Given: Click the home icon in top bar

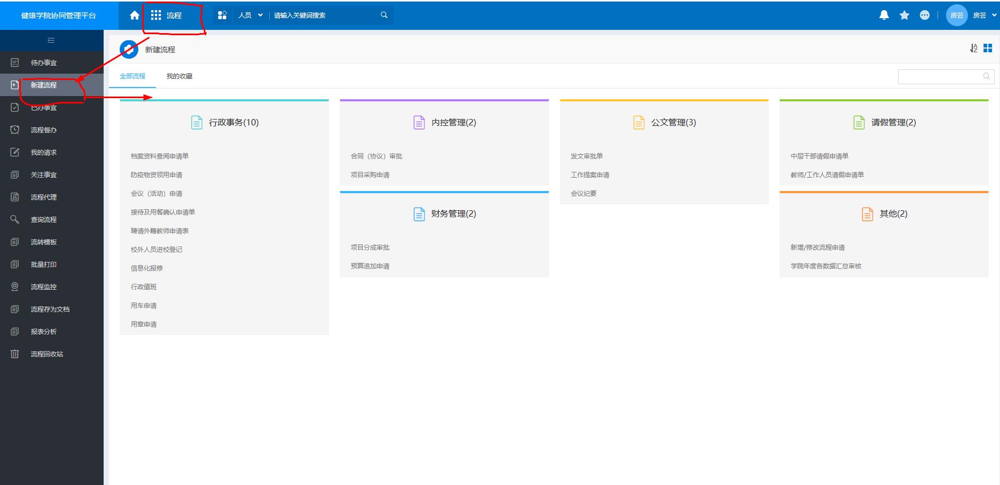Looking at the screenshot, I should pyautogui.click(x=135, y=15).
